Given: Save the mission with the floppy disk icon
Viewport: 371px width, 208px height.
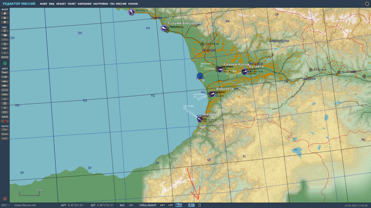Looking at the screenshot, I should (x=5, y=22).
